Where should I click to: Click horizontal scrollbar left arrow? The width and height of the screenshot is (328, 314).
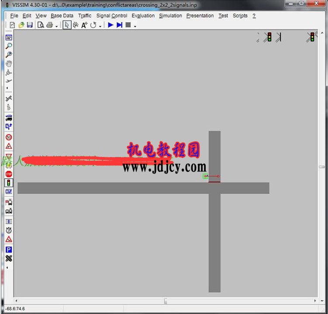[16, 301]
